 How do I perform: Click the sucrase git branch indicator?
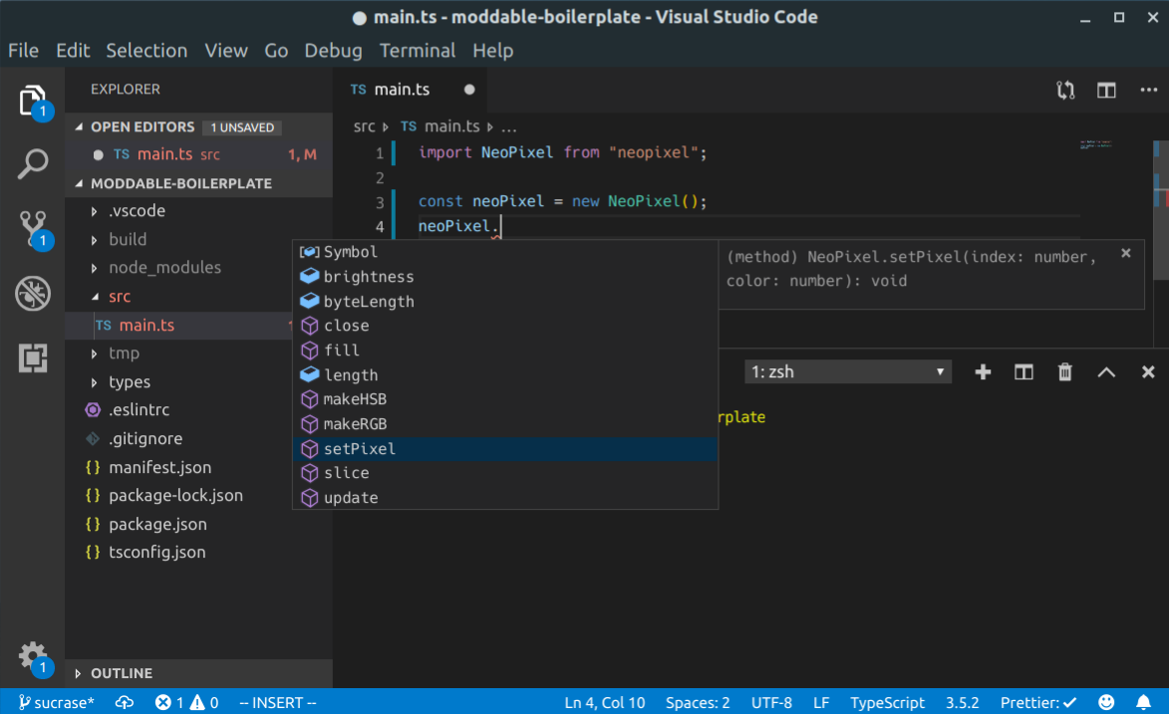57,702
